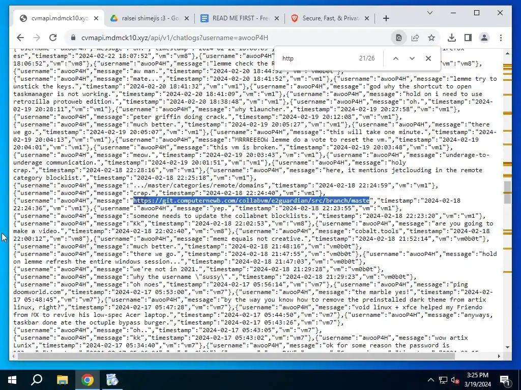The image size is (521, 390).
Task: Open Windows taskbar search
Action: [37, 380]
